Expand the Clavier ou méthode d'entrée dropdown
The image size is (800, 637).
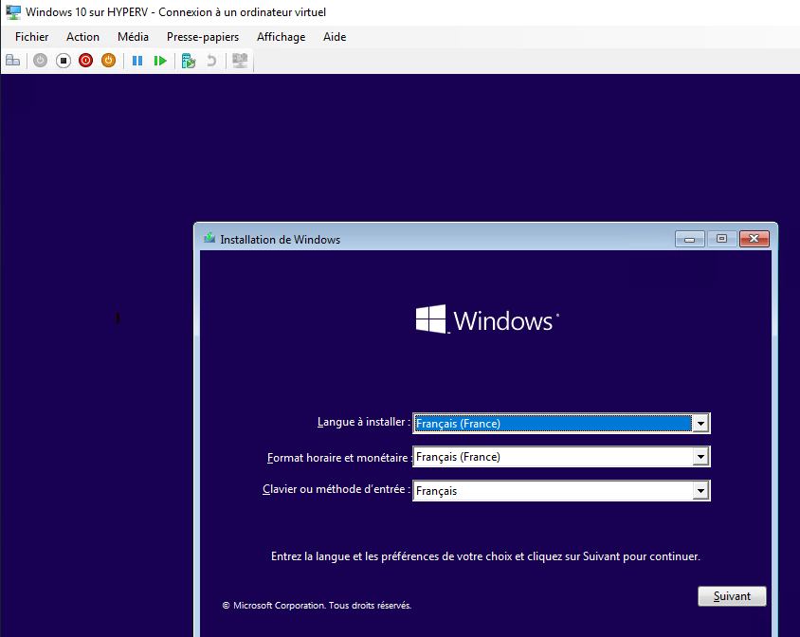700,491
